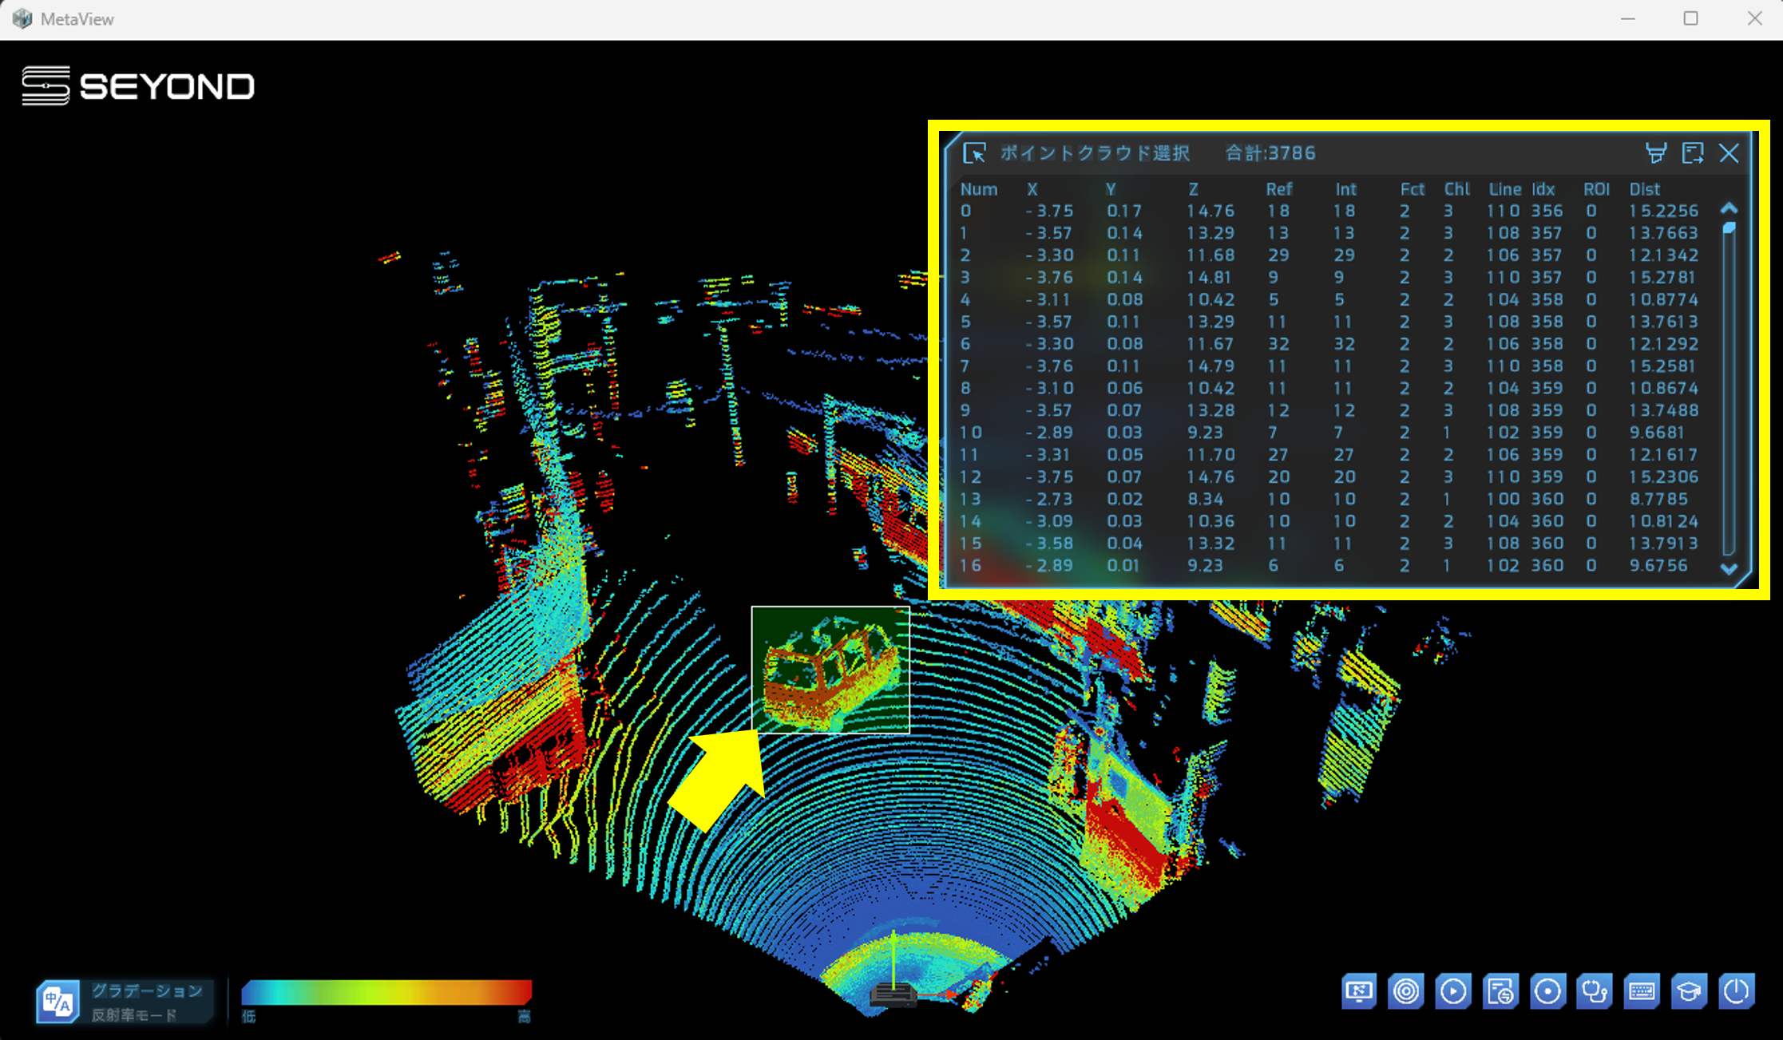Close the point cloud selection panel
The width and height of the screenshot is (1783, 1040).
click(x=1729, y=153)
